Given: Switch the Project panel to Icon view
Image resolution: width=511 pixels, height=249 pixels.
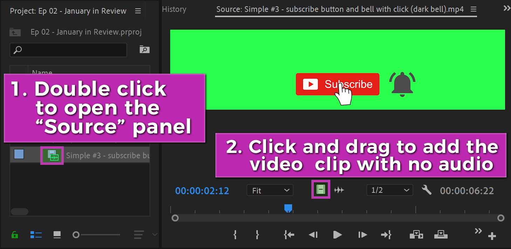Looking at the screenshot, I should 57,234.
